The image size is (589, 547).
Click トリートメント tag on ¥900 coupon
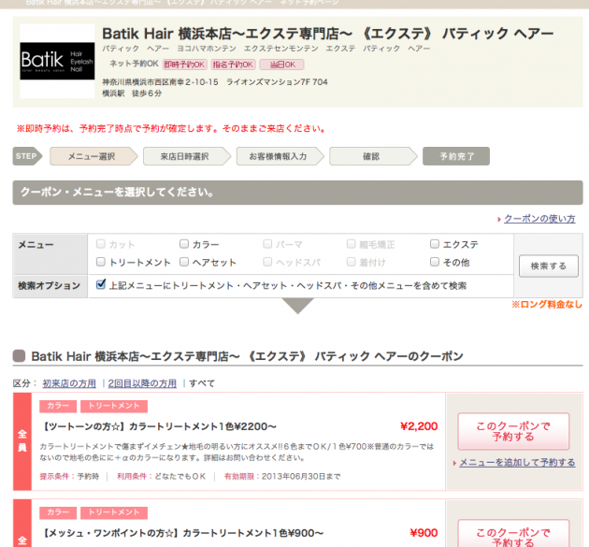pyautogui.click(x=114, y=512)
